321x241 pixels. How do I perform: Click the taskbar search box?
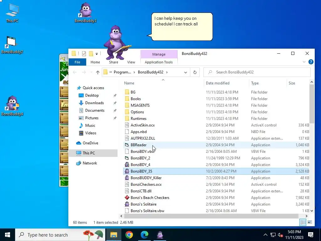pyautogui.click(x=60, y=235)
